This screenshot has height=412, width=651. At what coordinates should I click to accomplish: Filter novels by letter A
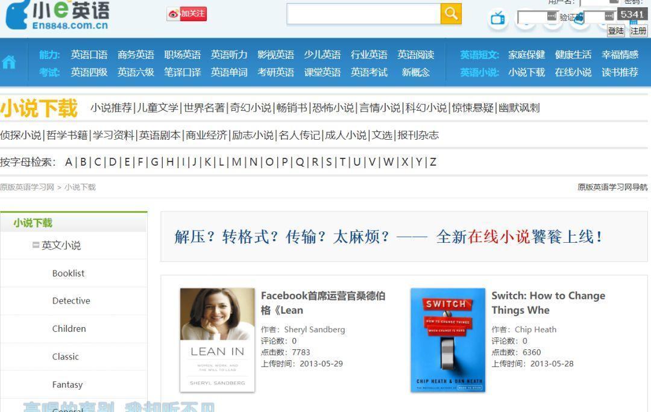pos(69,162)
